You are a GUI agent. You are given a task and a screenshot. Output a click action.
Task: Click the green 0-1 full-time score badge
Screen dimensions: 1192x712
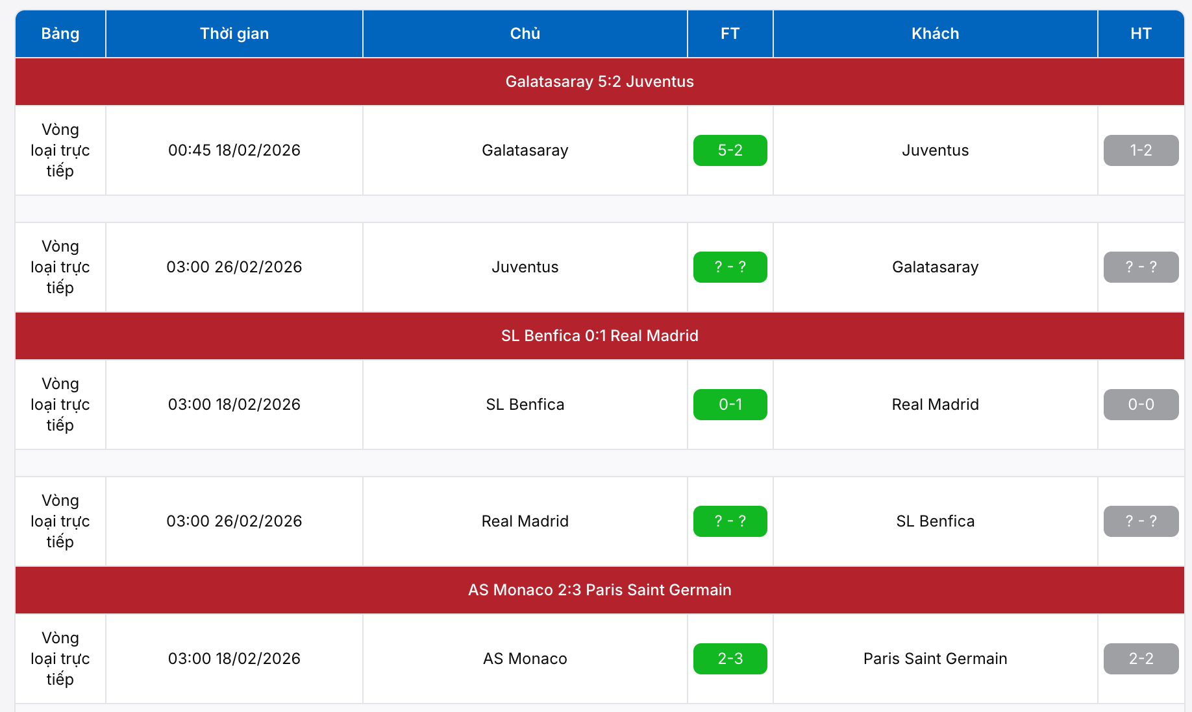tap(730, 405)
